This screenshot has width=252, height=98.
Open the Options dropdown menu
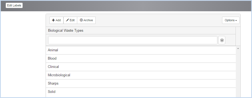click(231, 20)
